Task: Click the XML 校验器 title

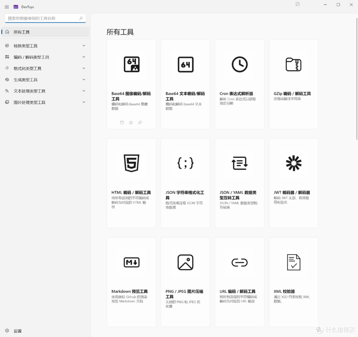Action: pyautogui.click(x=284, y=291)
